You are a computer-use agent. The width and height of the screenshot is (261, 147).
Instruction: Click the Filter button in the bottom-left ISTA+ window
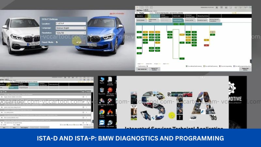click(x=14, y=127)
